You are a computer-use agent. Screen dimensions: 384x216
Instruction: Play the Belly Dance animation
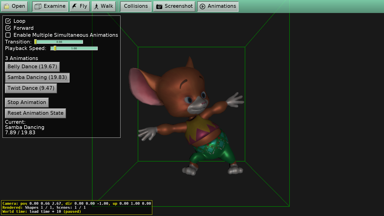pyautogui.click(x=32, y=67)
